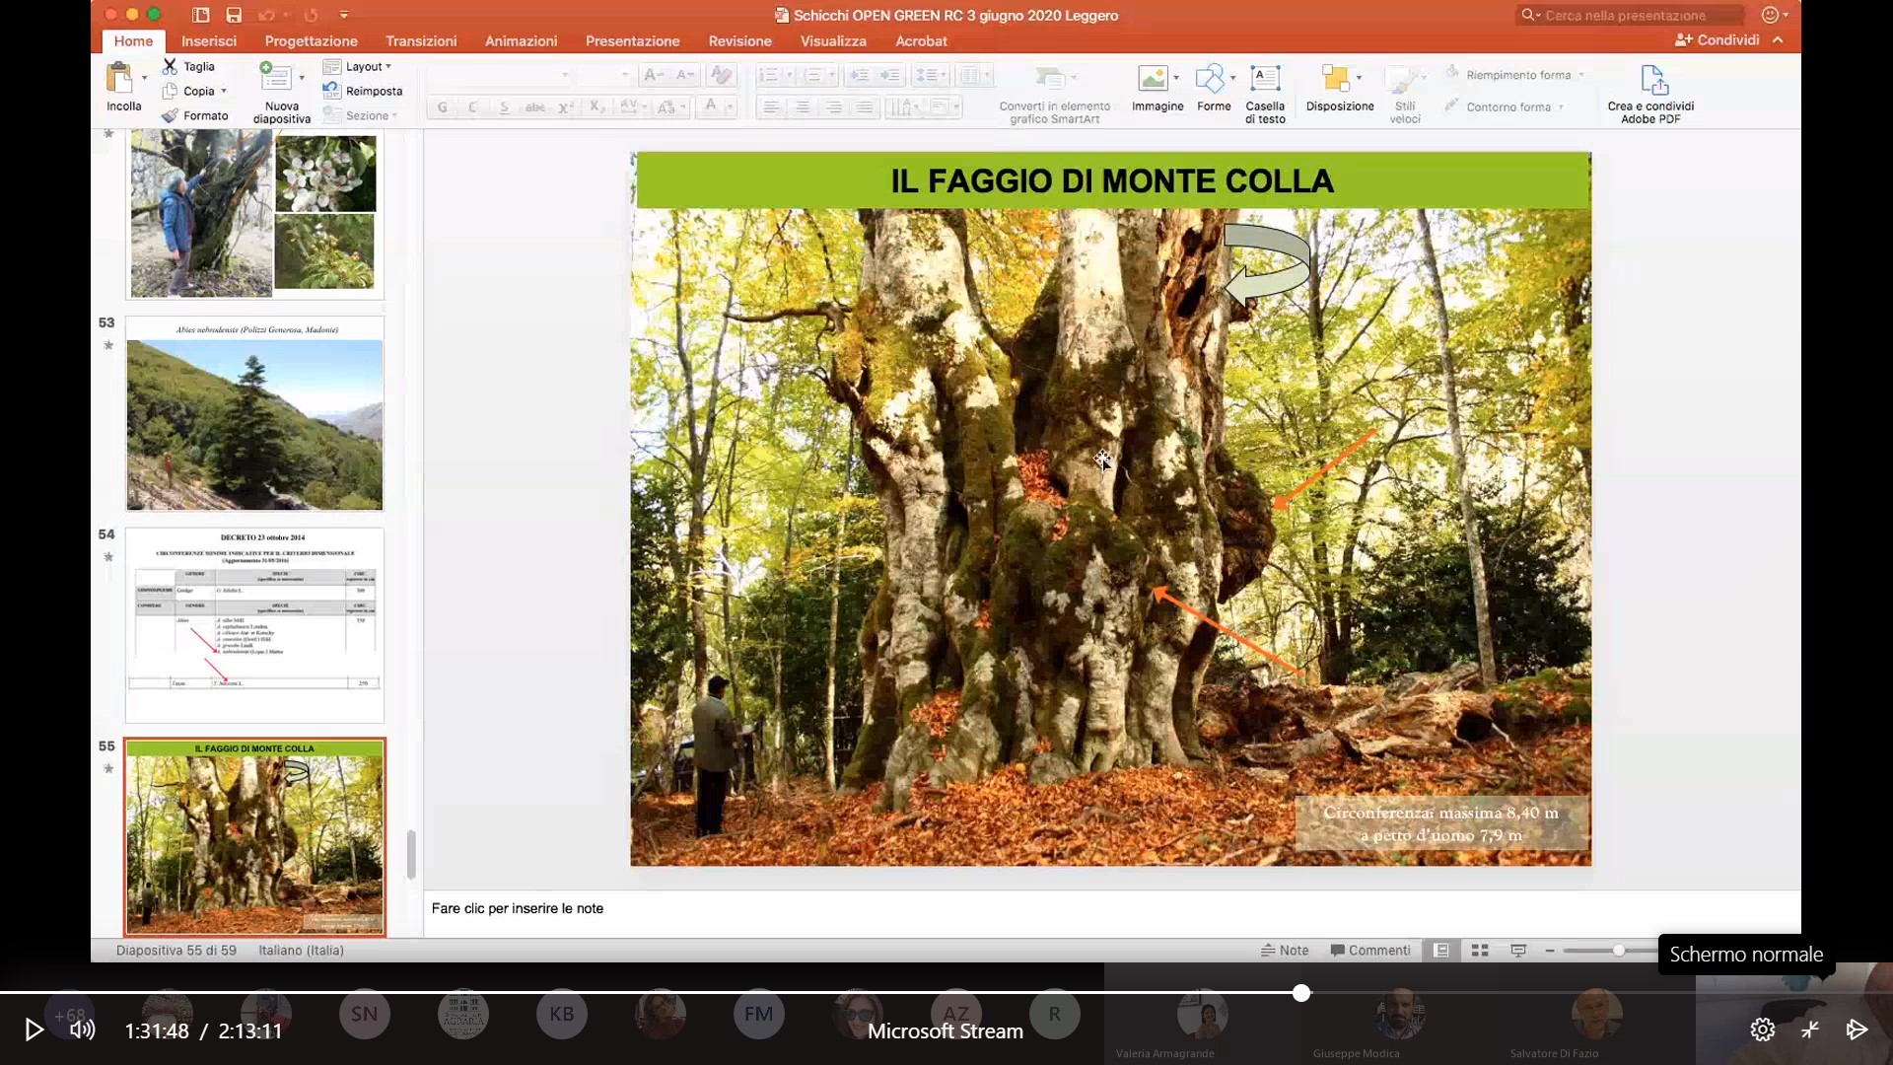Click the Condividi share button
The image size is (1893, 1065).
pos(1718,40)
